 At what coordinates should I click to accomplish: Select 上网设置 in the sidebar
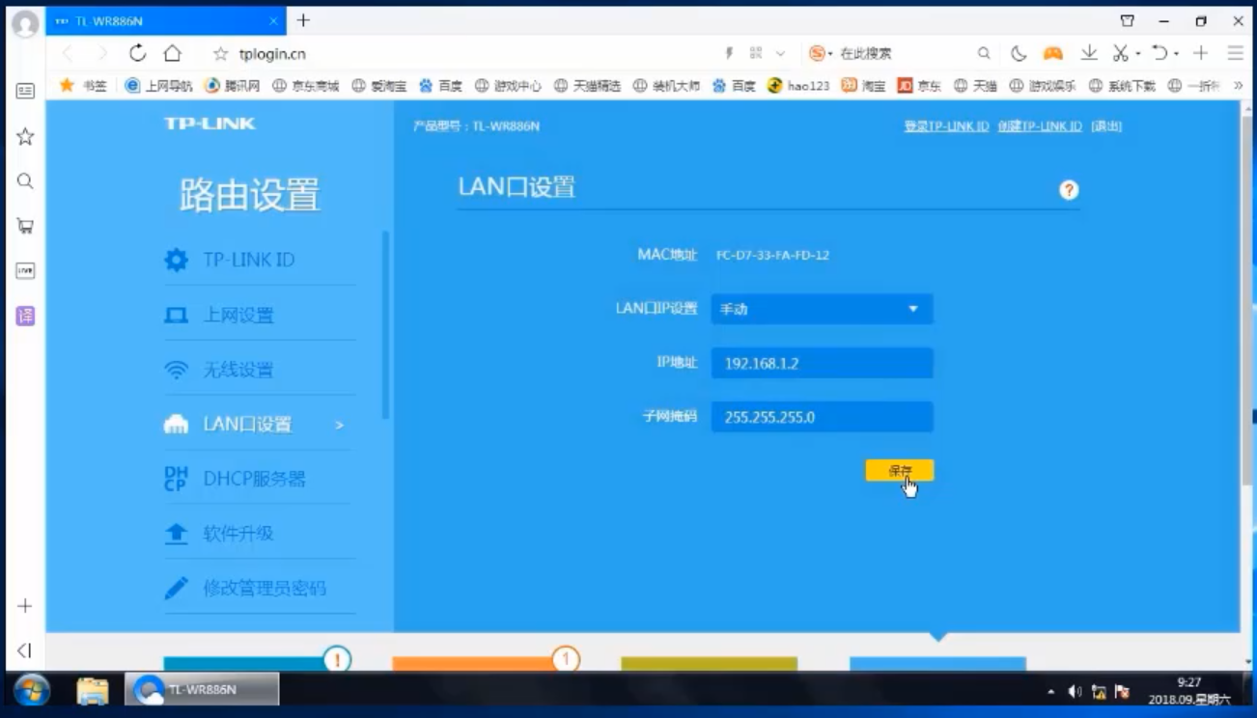click(237, 315)
